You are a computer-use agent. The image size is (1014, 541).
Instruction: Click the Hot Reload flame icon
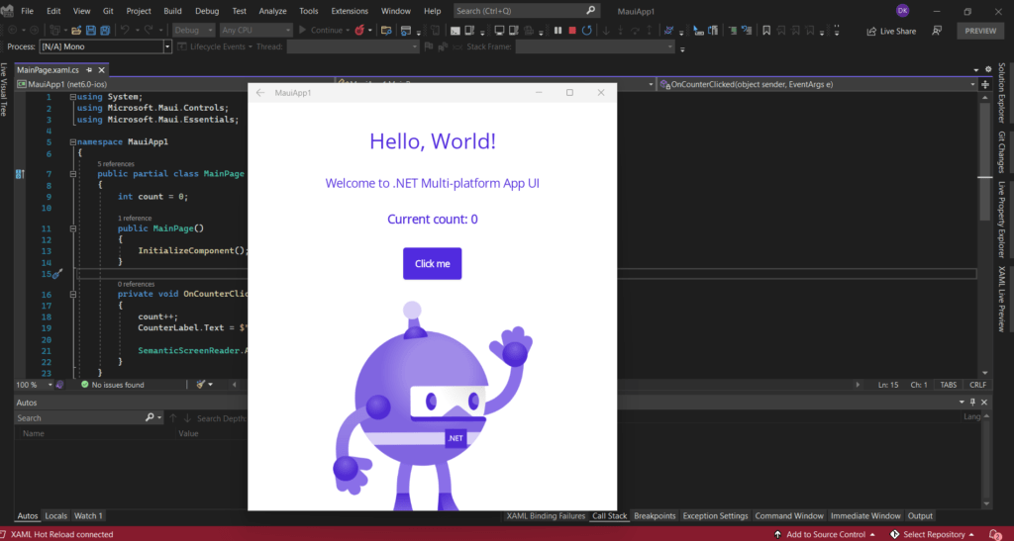(359, 31)
